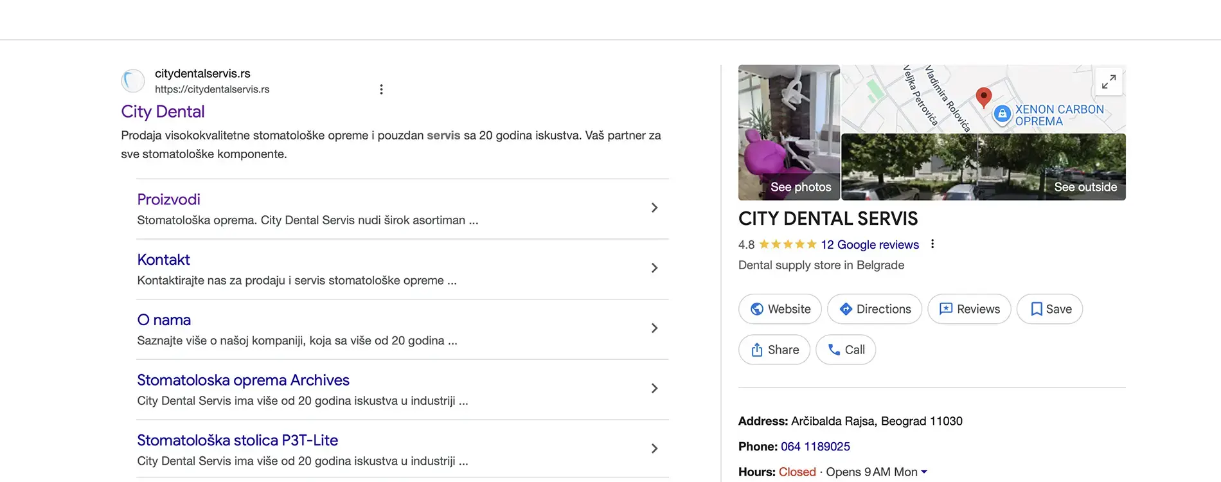Call phone number 064 1189025
The height and width of the screenshot is (482, 1221).
815,447
